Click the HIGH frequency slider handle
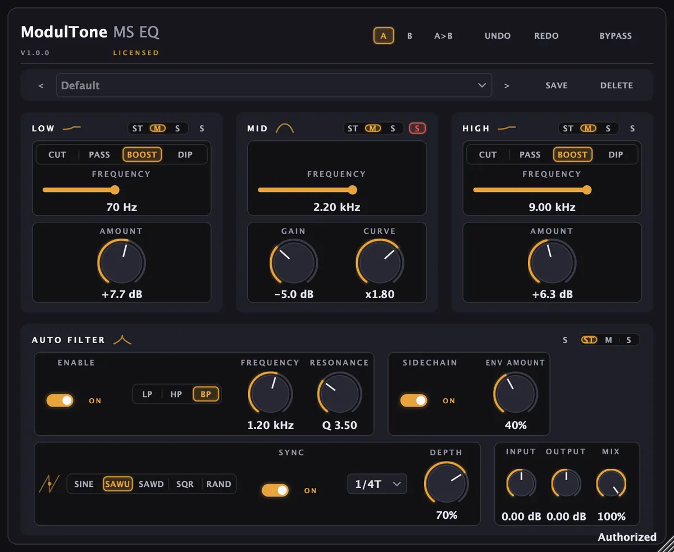 pyautogui.click(x=587, y=190)
